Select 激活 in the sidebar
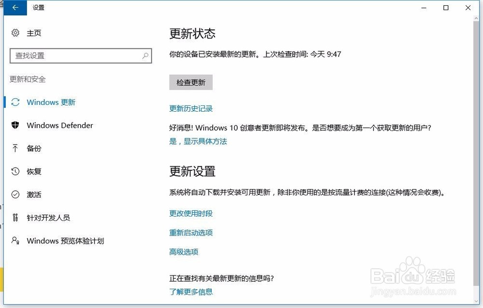The image size is (483, 308). pyautogui.click(x=34, y=194)
